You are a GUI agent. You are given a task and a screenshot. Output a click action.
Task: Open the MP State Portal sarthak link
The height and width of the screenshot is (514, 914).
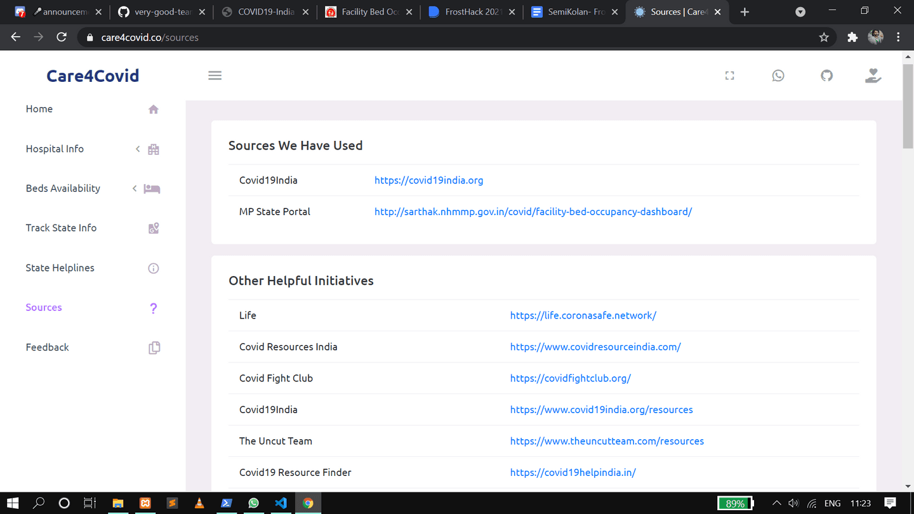click(x=533, y=211)
